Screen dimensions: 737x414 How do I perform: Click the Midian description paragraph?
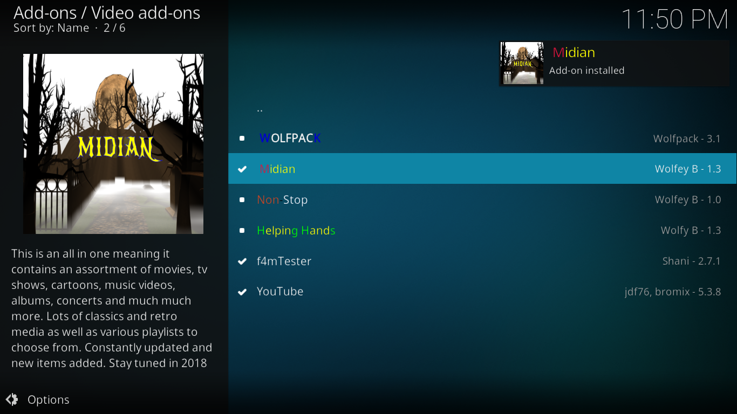(x=112, y=308)
